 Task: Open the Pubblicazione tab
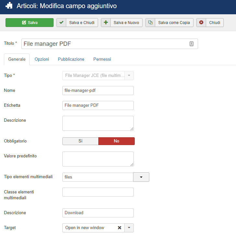pyautogui.click(x=71, y=59)
